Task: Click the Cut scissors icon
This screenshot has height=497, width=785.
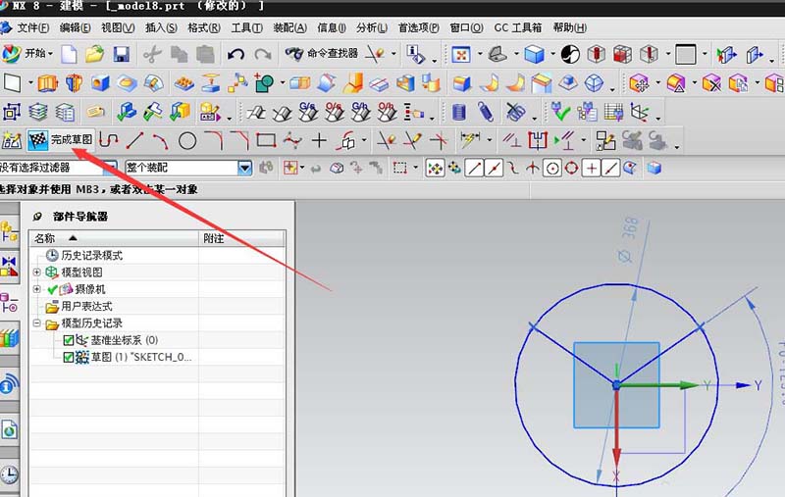Action: pos(151,54)
